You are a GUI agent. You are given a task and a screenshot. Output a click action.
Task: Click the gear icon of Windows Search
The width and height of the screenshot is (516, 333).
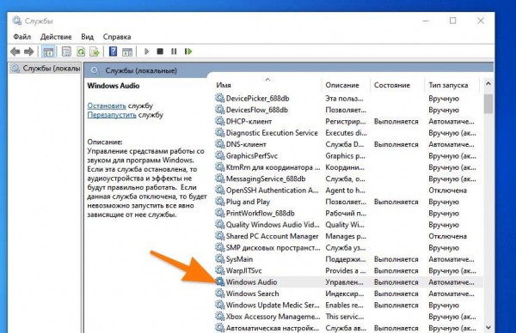pos(219,293)
